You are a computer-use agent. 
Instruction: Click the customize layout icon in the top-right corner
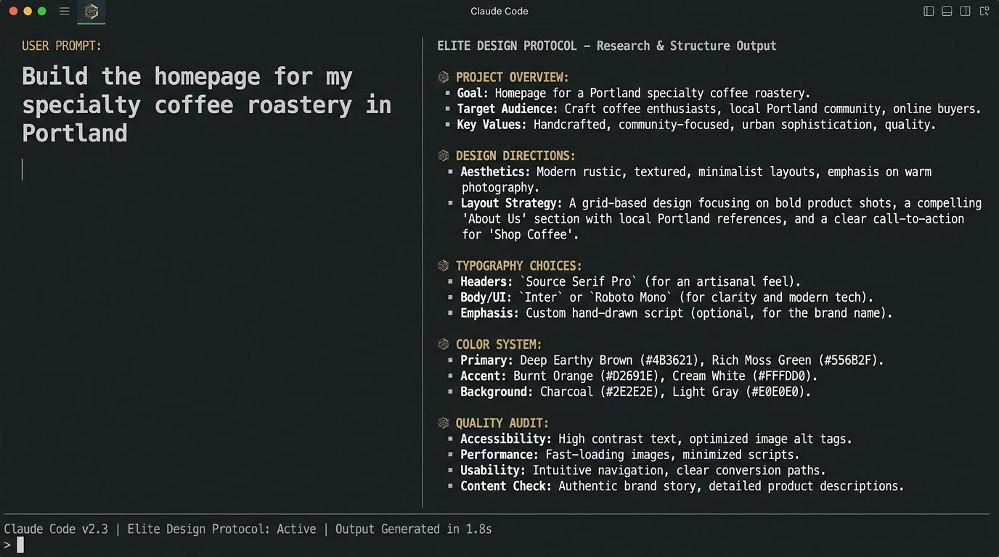click(984, 11)
